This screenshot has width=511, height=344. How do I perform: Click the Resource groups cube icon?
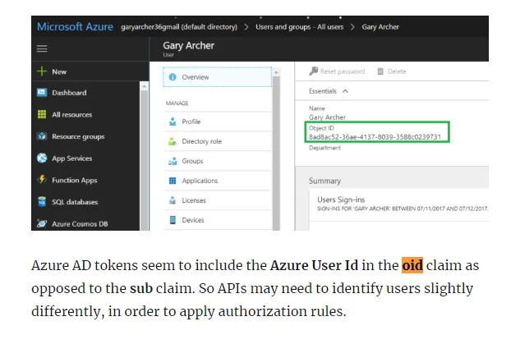point(42,135)
